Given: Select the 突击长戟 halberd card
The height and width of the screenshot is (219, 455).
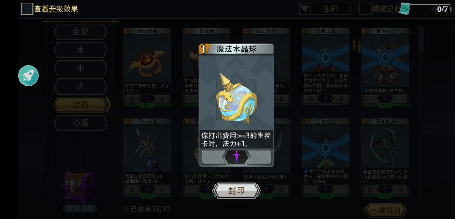Looking at the screenshot, I should [147, 157].
